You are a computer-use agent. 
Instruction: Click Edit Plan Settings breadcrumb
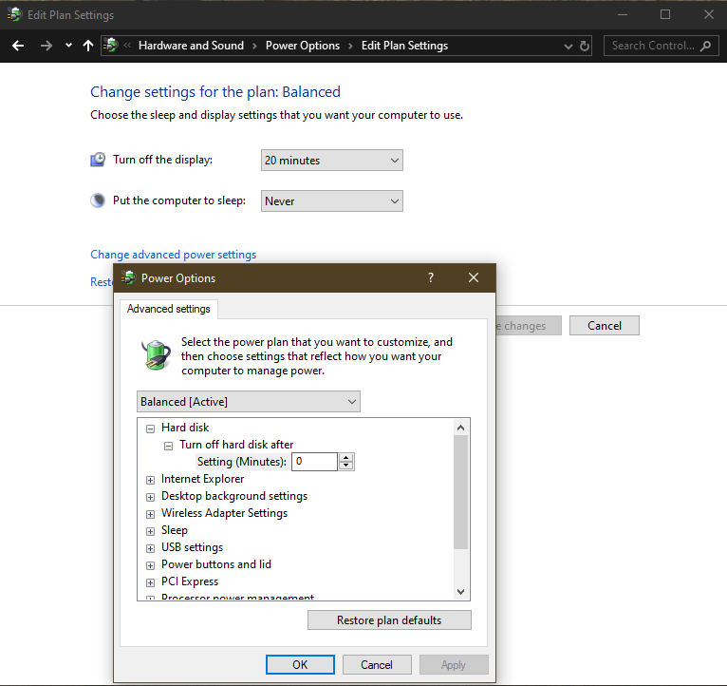(x=404, y=46)
